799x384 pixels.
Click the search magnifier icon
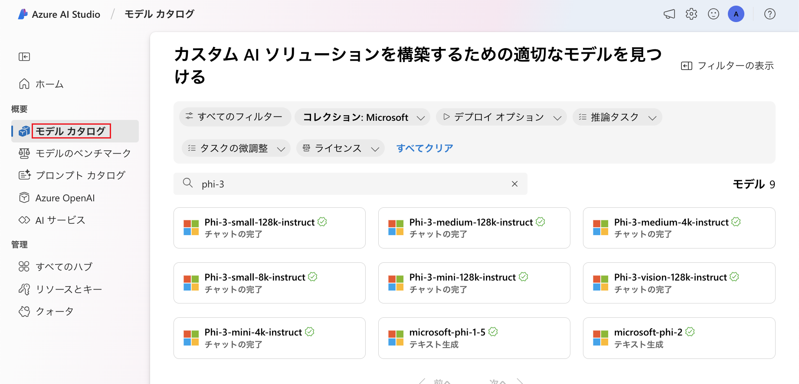point(188,183)
